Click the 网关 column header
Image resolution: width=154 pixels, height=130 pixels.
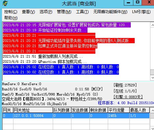(x=8, y=110)
